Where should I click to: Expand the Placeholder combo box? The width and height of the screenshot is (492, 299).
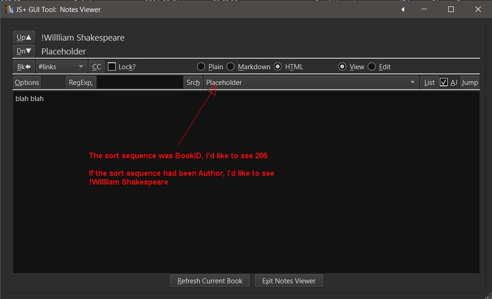[311, 82]
